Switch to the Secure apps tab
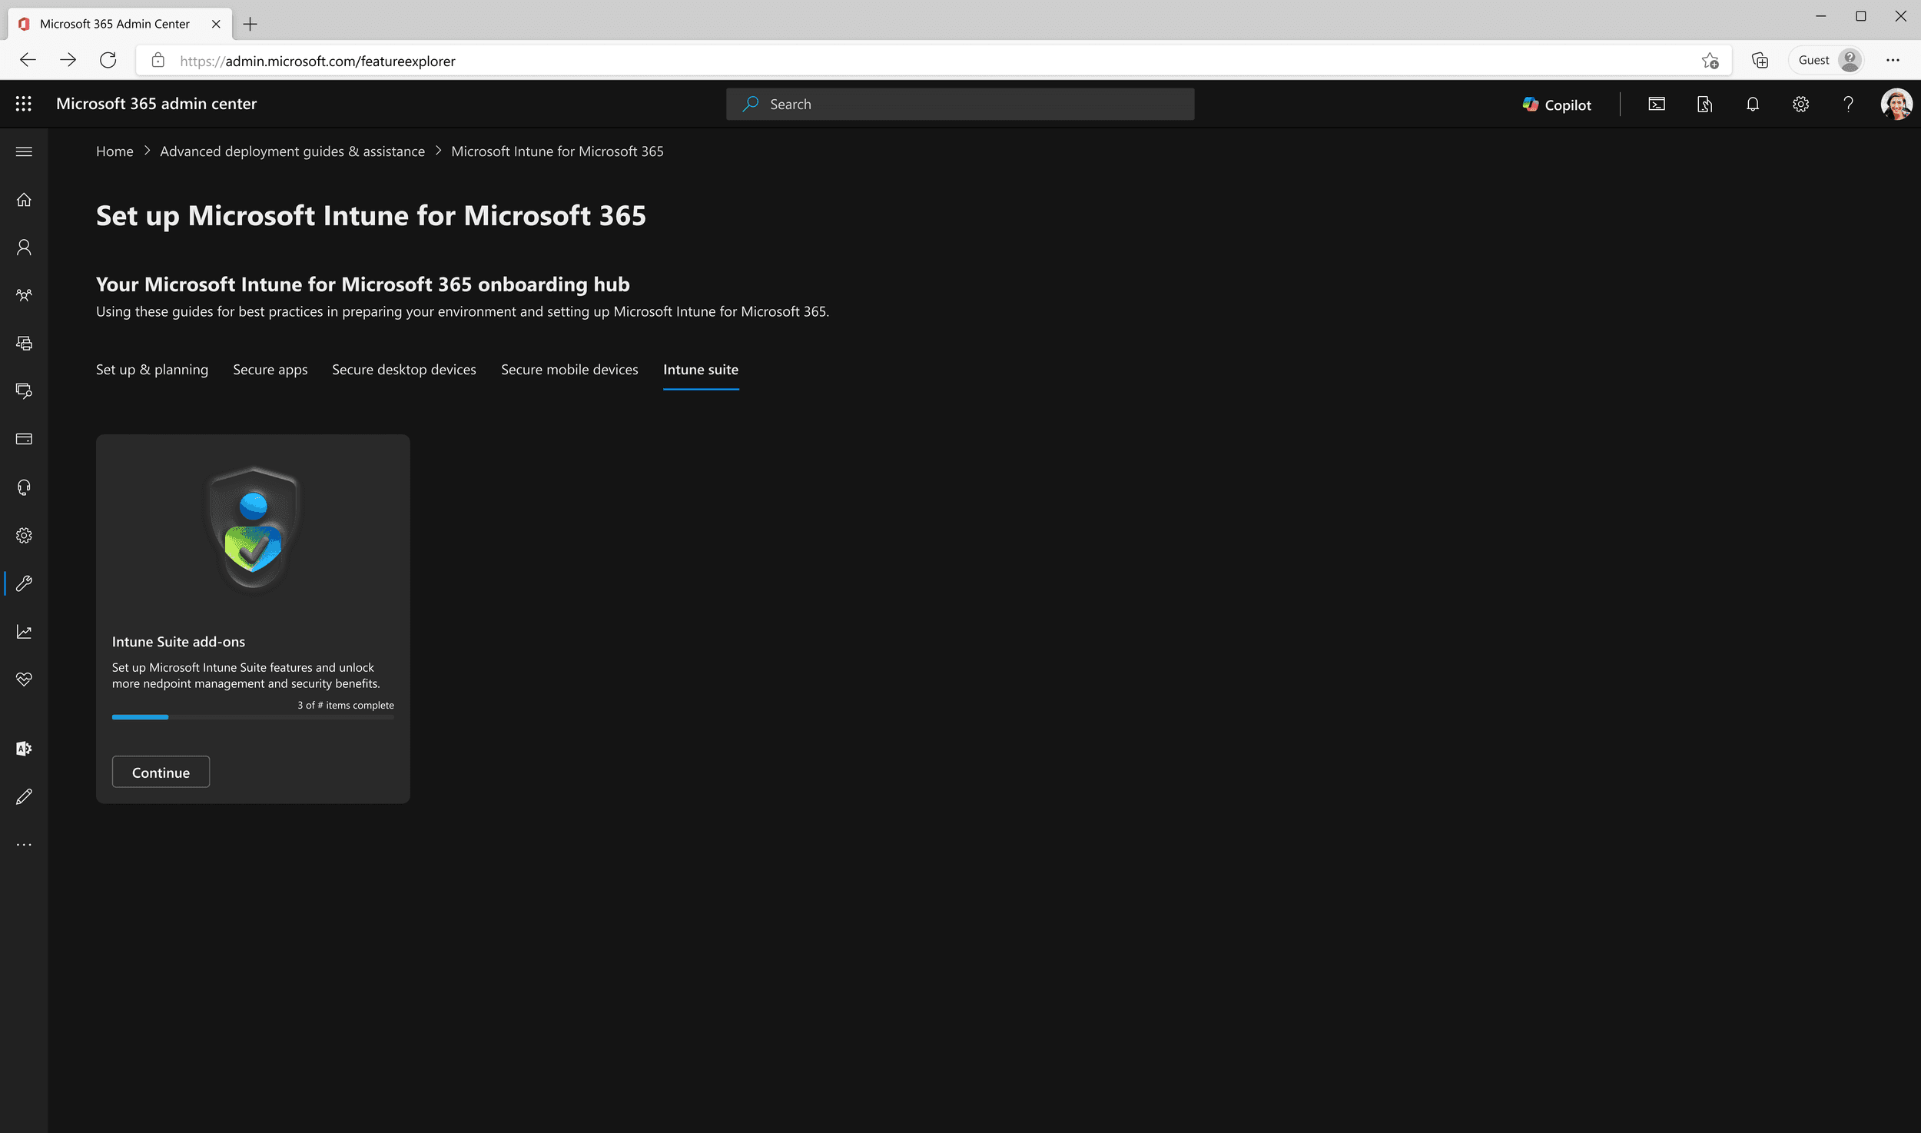 click(270, 370)
